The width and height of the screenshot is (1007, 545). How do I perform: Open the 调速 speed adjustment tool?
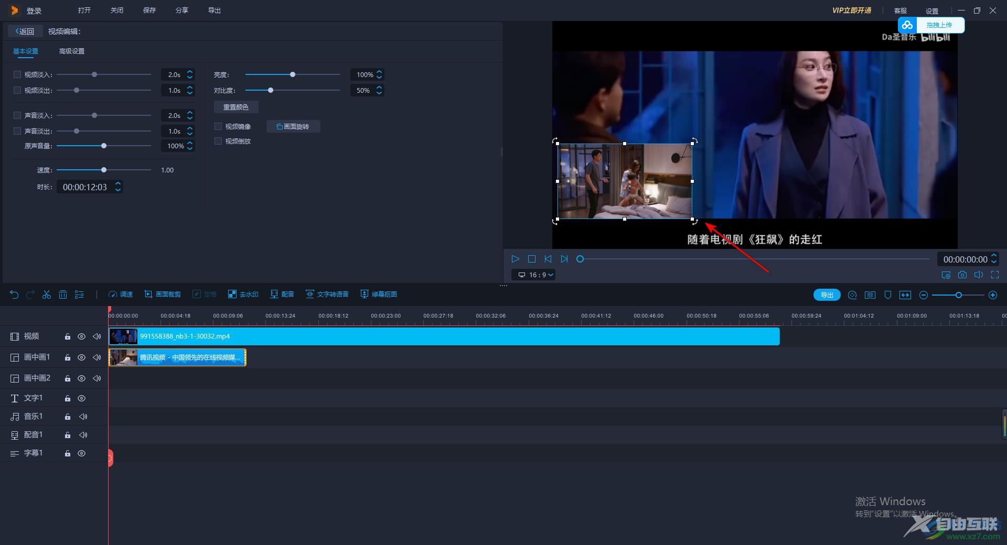point(121,295)
